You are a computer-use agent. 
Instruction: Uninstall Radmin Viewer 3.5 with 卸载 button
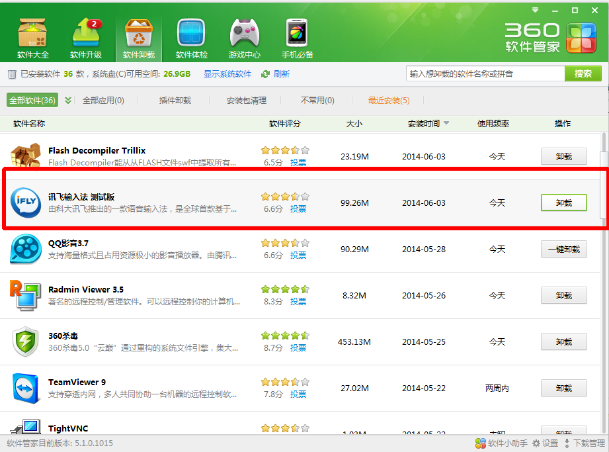tap(564, 295)
